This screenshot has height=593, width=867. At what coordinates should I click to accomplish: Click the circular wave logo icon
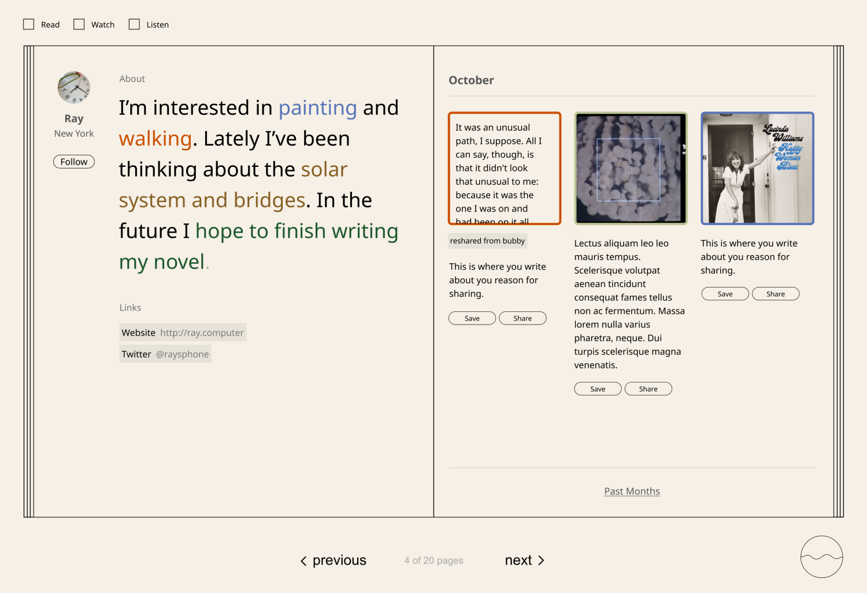click(x=821, y=557)
